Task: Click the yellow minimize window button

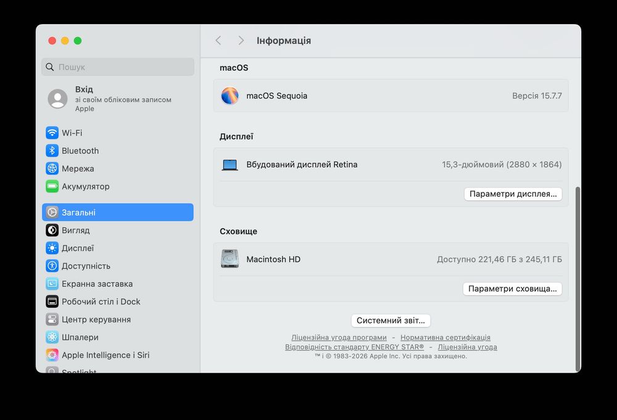Action: 65,41
